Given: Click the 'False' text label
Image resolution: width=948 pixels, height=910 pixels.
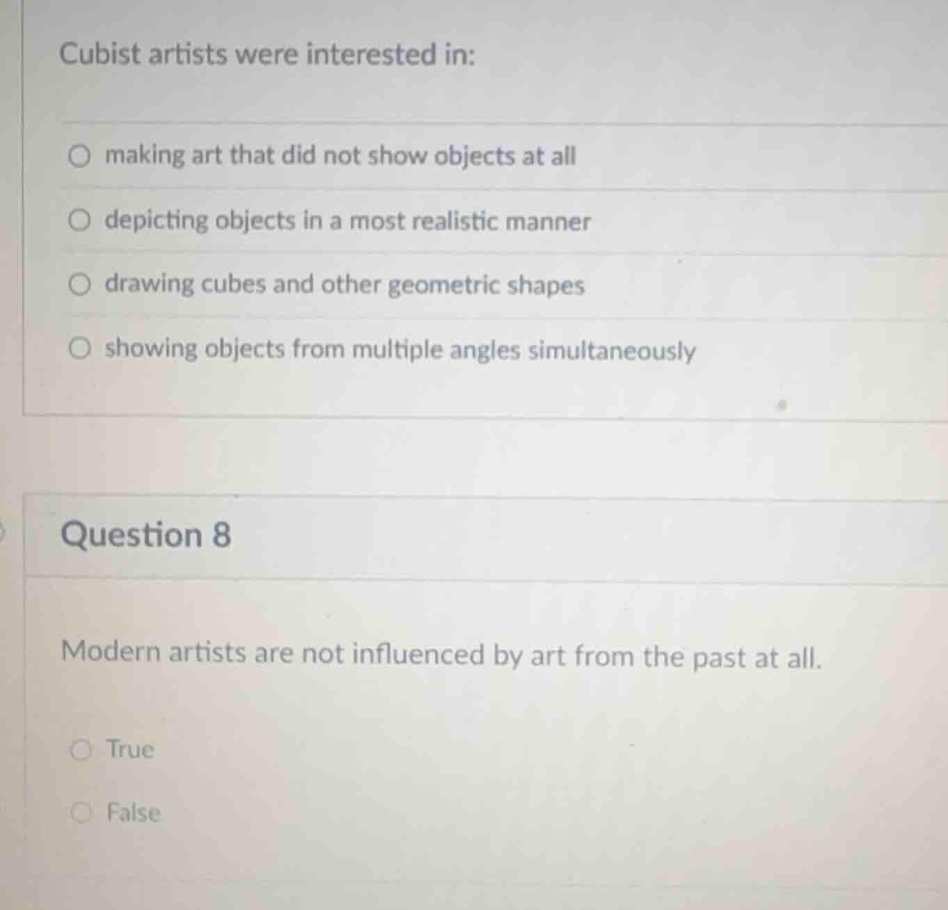Looking at the screenshot, I should coord(132,813).
